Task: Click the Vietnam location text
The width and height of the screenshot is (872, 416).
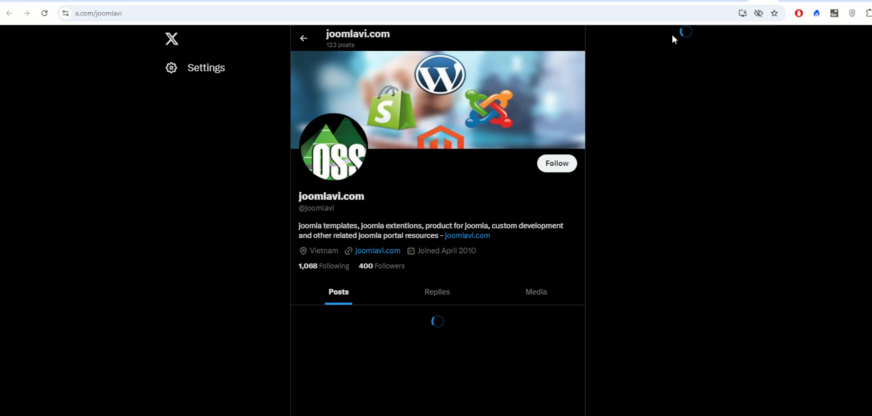Action: pyautogui.click(x=324, y=251)
